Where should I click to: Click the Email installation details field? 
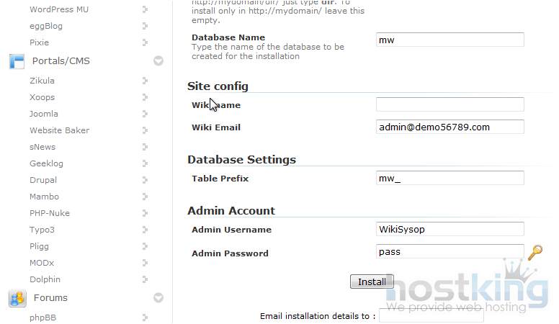click(431, 316)
